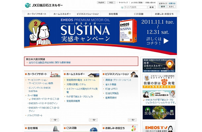
Task: Click the balloons icon in the お楽しみ・お役立ち header
Action: click(x=134, y=128)
